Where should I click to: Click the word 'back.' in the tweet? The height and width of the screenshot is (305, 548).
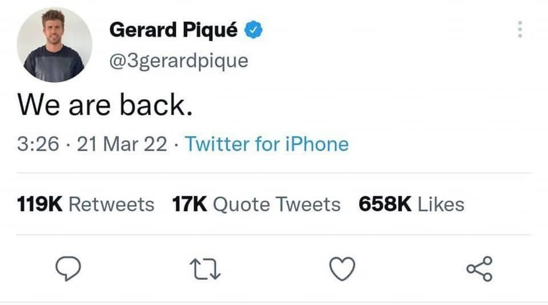156,105
